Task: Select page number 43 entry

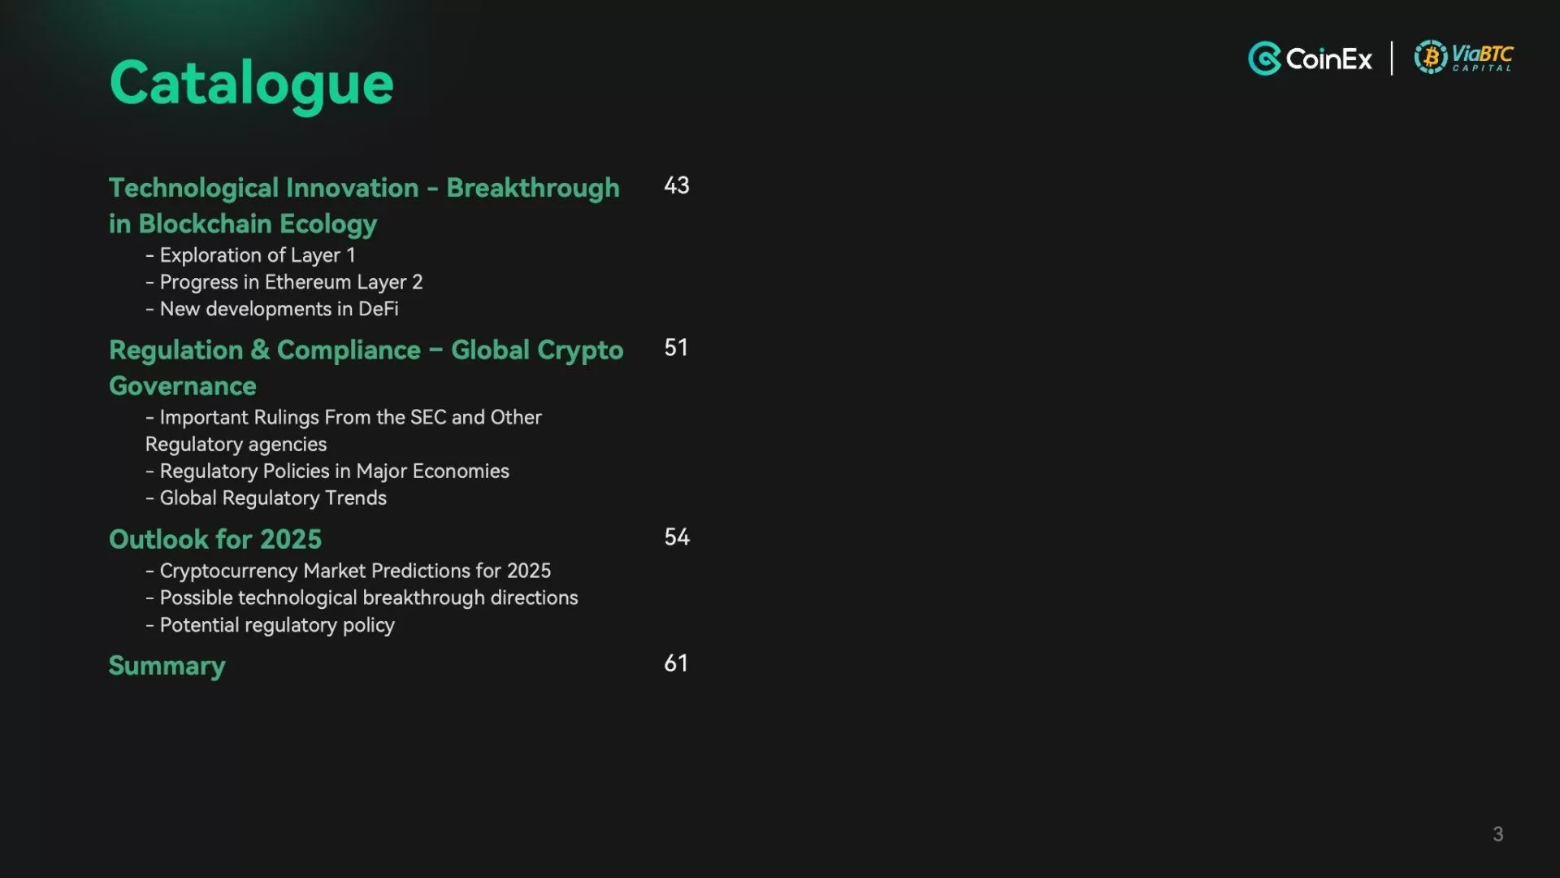Action: click(676, 185)
